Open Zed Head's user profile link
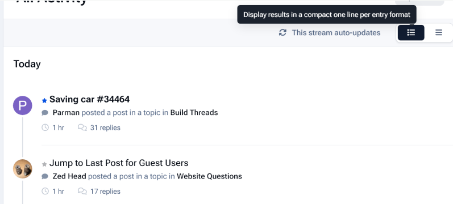The width and height of the screenshot is (453, 204). pos(69,176)
